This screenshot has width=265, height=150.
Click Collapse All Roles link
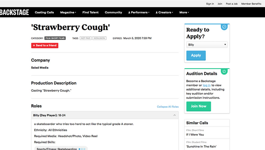pyautogui.click(x=168, y=107)
